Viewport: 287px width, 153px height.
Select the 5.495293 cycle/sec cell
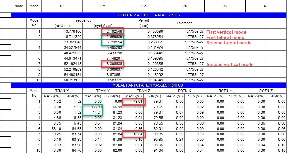(x=103, y=47)
